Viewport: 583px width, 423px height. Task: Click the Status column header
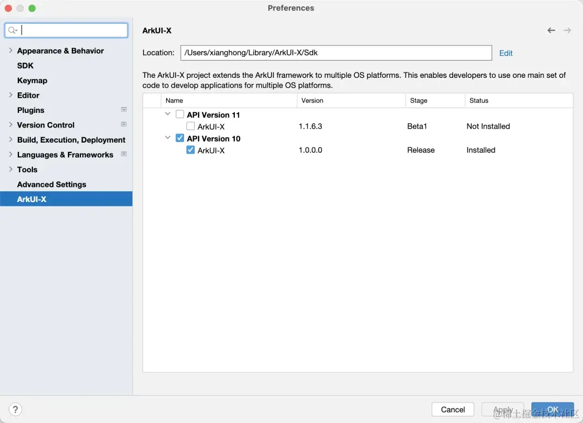coord(519,100)
